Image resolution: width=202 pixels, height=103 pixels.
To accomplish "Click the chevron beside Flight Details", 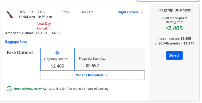I will click(x=142, y=13).
